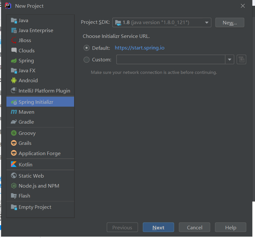The height and width of the screenshot is (238, 255).
Task: Click the 'Project SDK:' label
Action: click(95, 22)
